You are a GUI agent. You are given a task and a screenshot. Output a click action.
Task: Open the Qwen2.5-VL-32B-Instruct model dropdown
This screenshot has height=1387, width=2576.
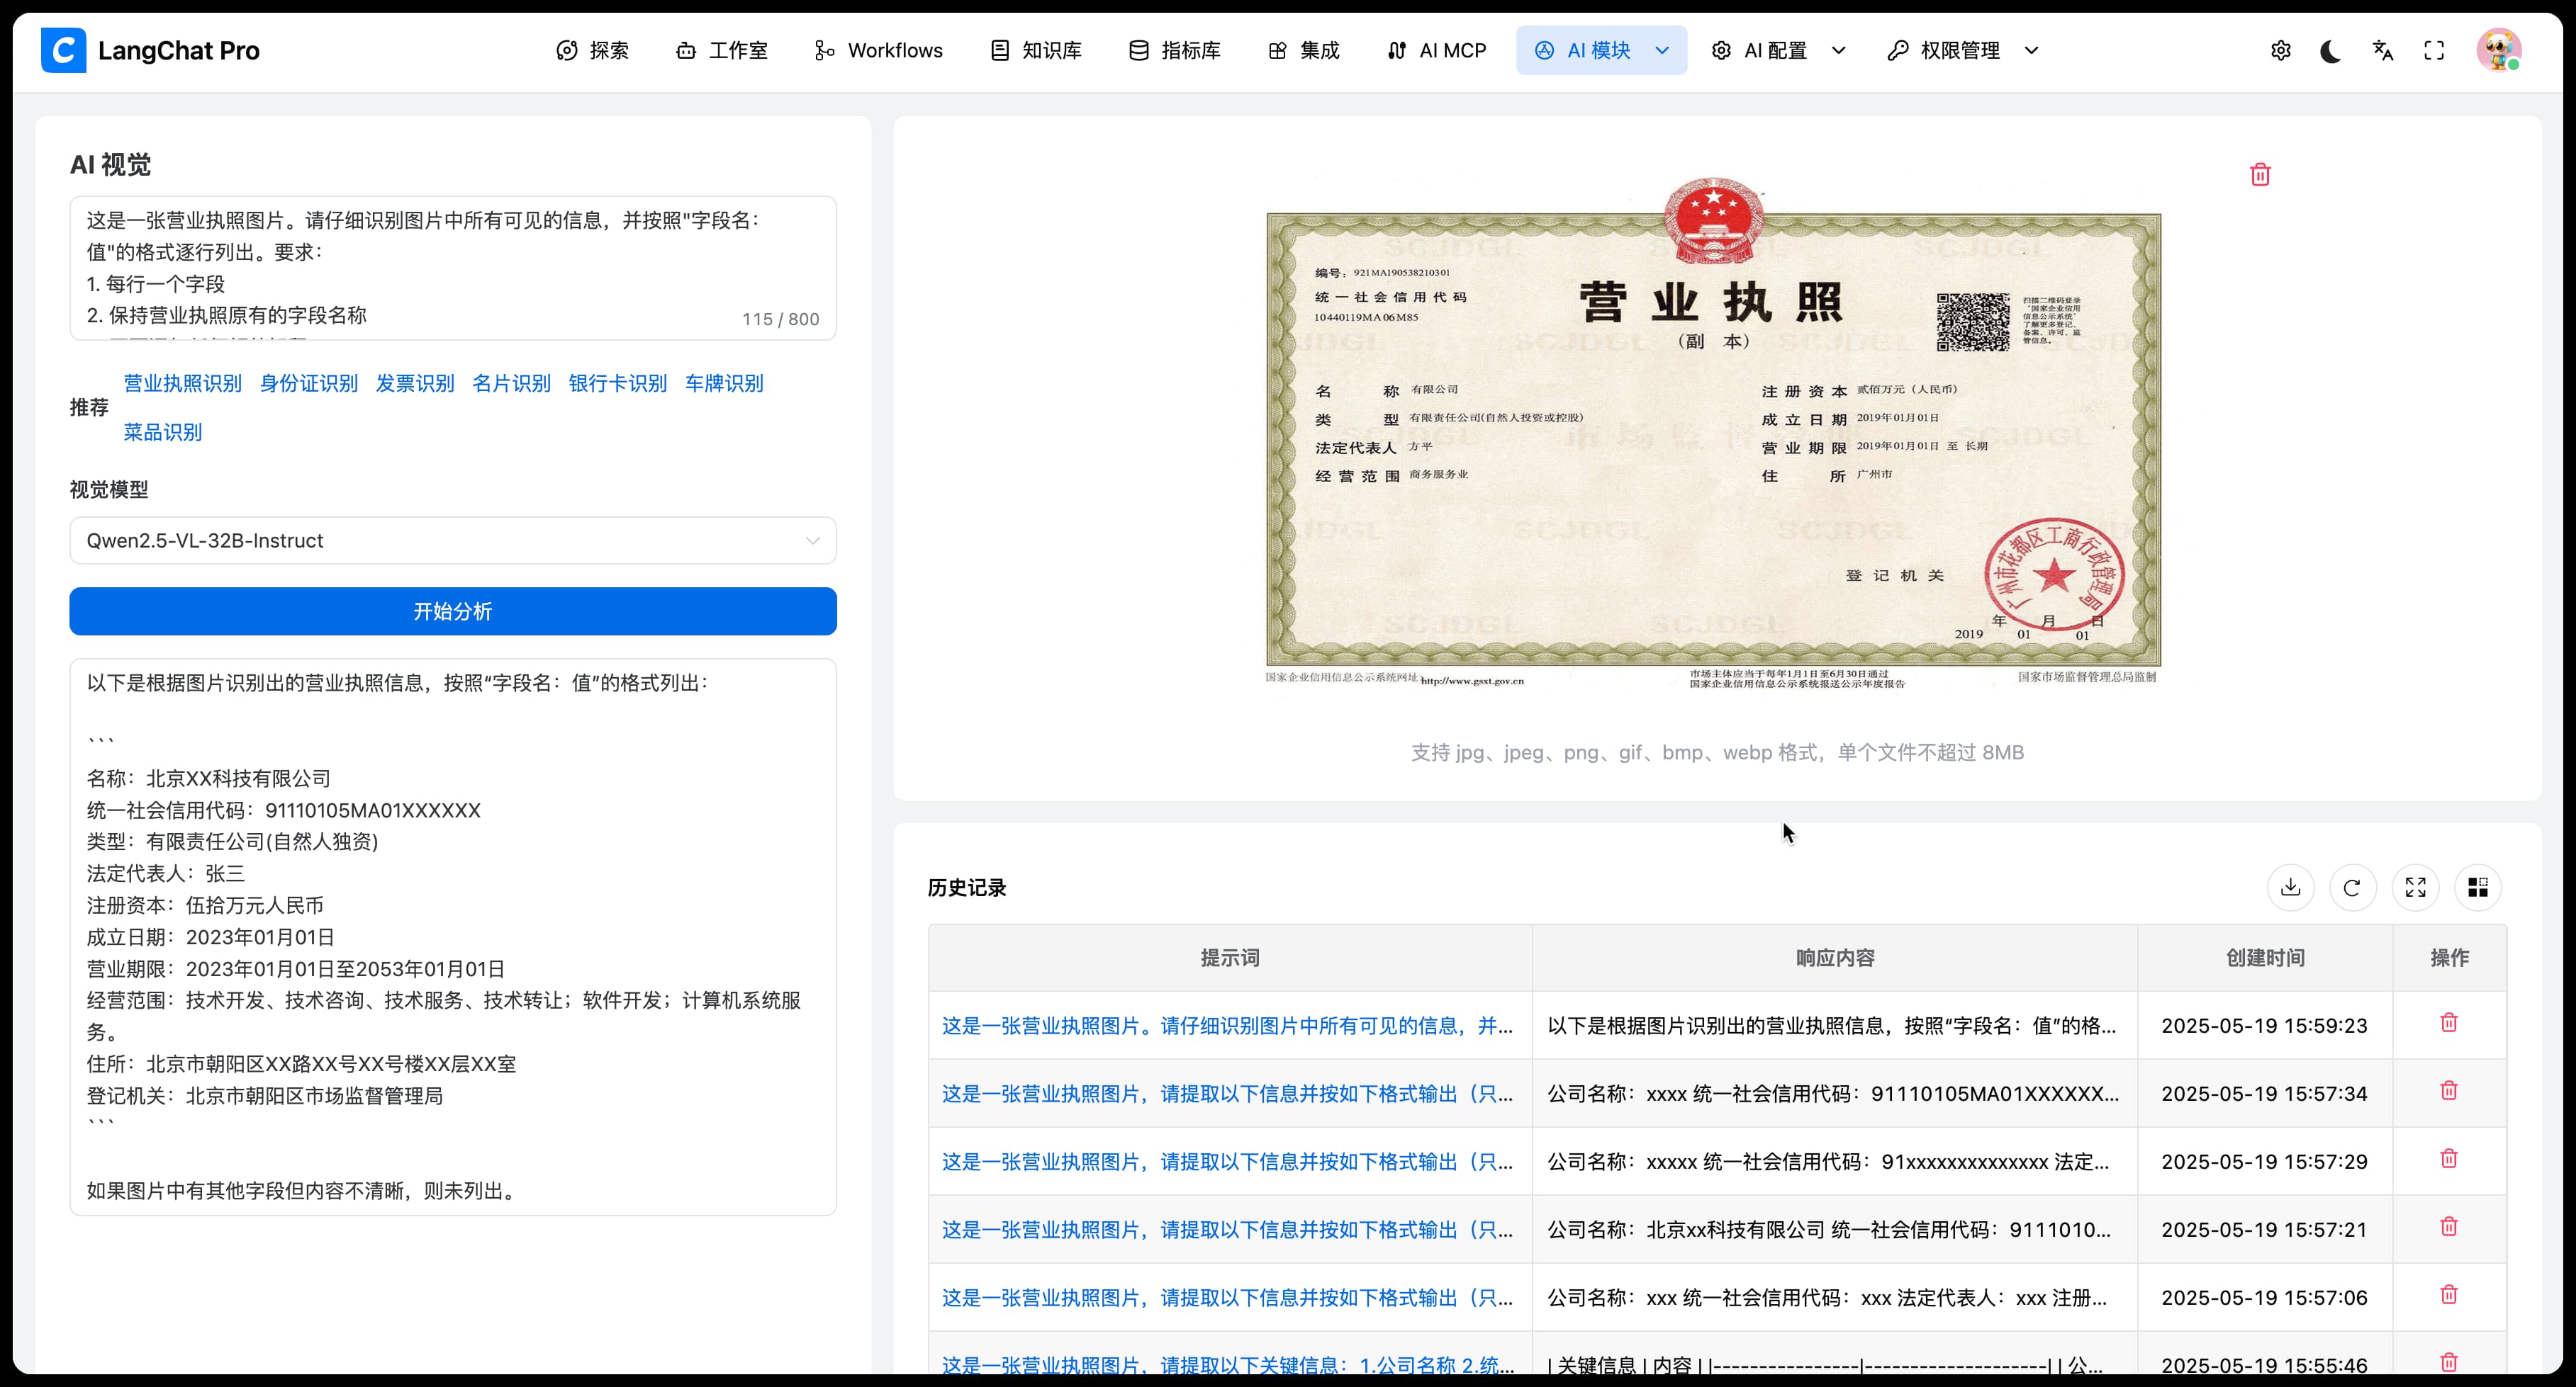tap(452, 540)
